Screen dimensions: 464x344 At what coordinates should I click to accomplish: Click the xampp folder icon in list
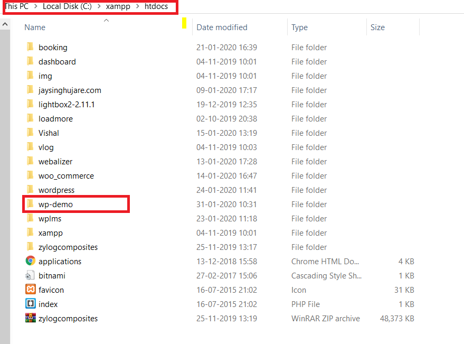click(x=30, y=233)
